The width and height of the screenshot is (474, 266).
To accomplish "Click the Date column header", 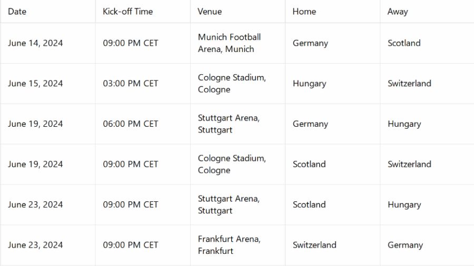I will point(17,12).
